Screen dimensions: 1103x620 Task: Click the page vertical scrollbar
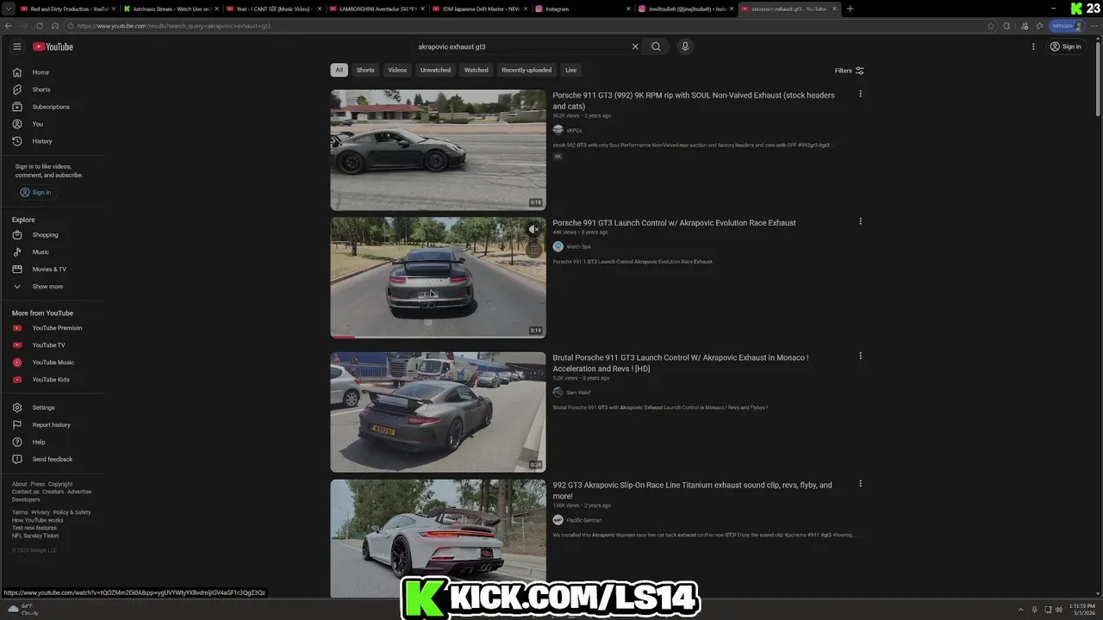pos(1099,77)
